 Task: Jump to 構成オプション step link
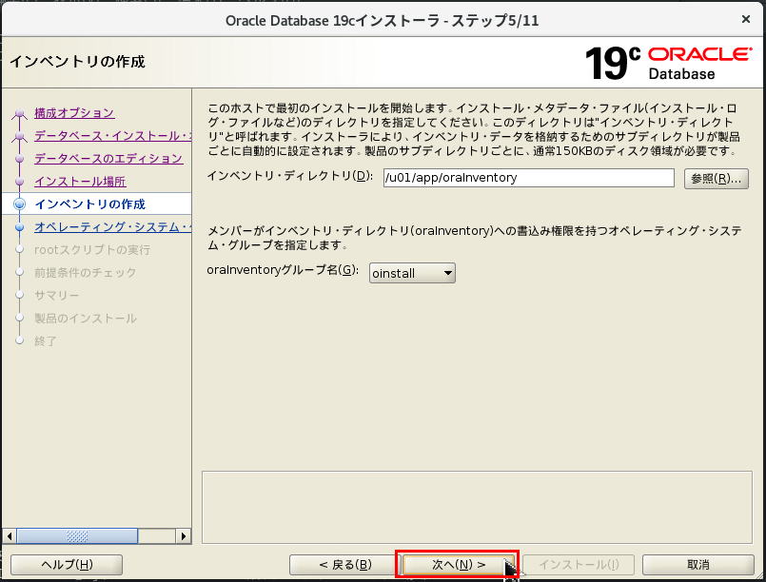pyautogui.click(x=74, y=113)
